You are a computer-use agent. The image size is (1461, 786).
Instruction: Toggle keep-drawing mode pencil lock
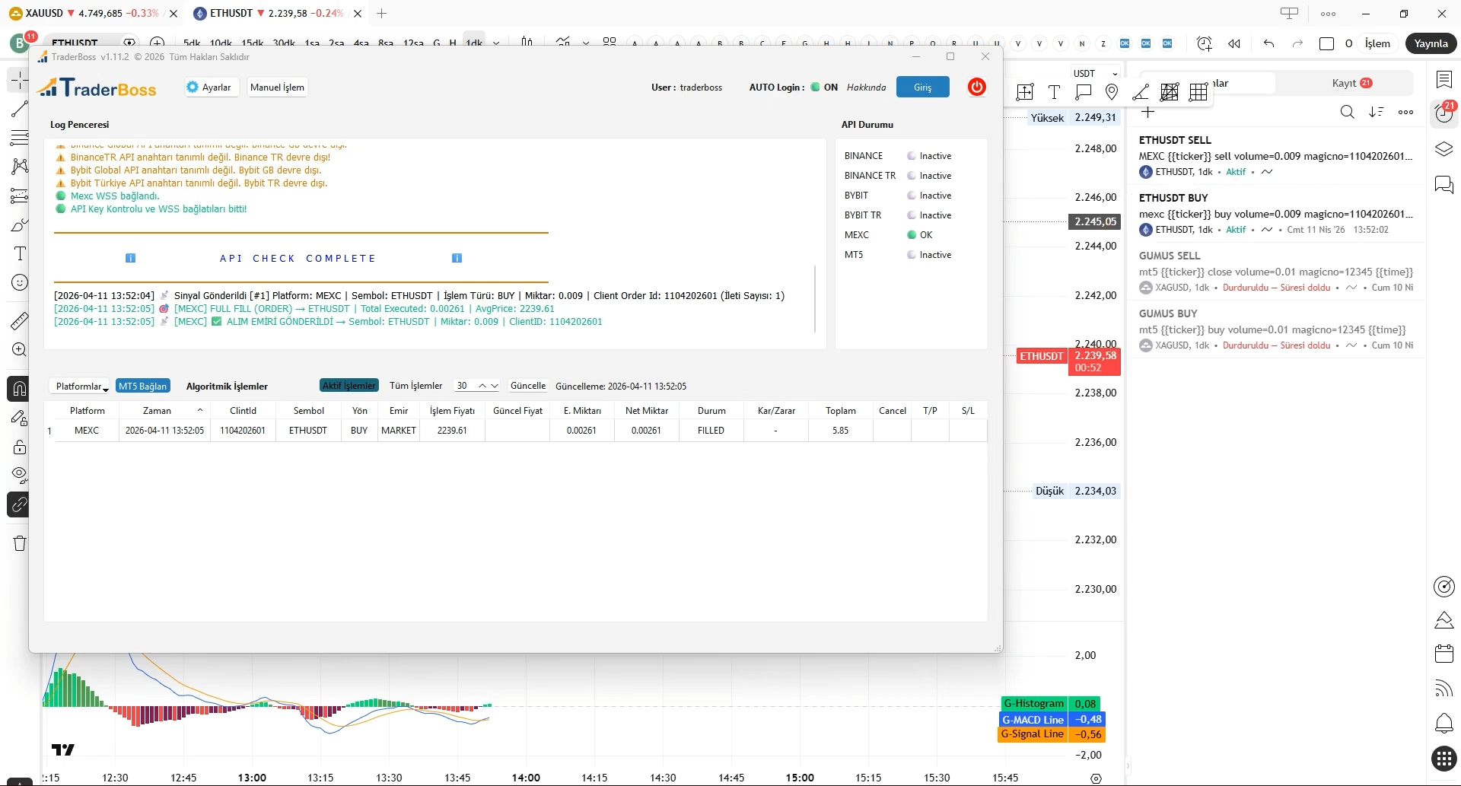[x=19, y=418]
